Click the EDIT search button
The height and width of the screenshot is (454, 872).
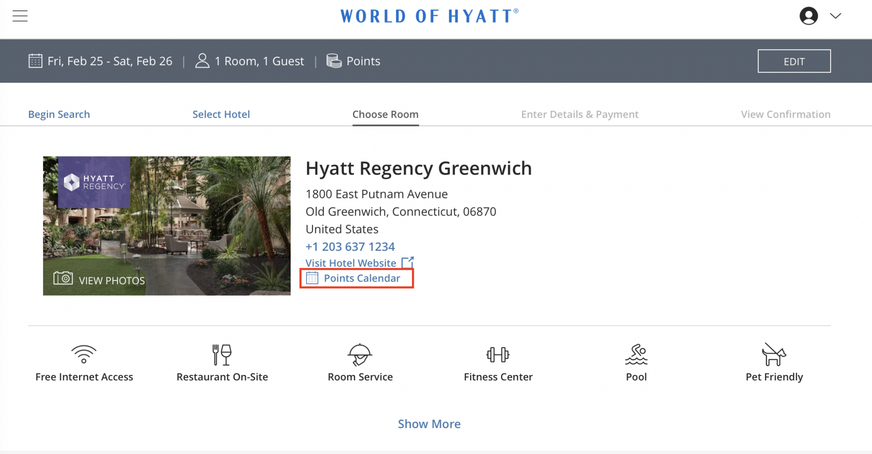click(x=794, y=61)
